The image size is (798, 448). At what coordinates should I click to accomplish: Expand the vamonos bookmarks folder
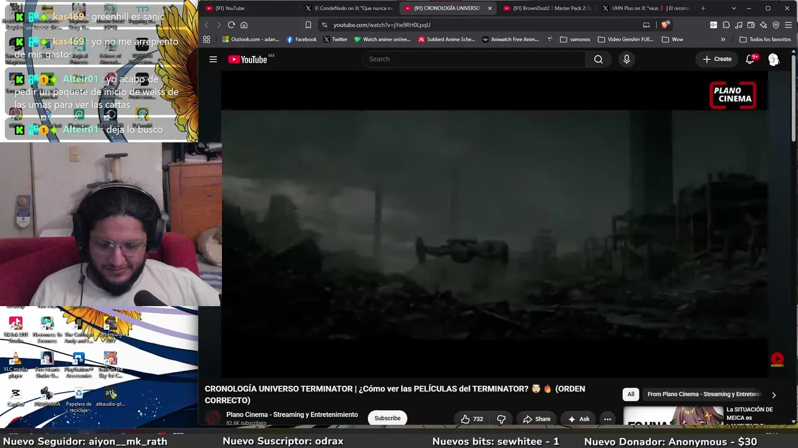coord(575,39)
